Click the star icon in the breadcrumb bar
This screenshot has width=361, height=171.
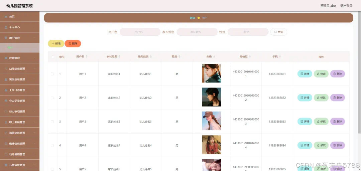click(199, 18)
